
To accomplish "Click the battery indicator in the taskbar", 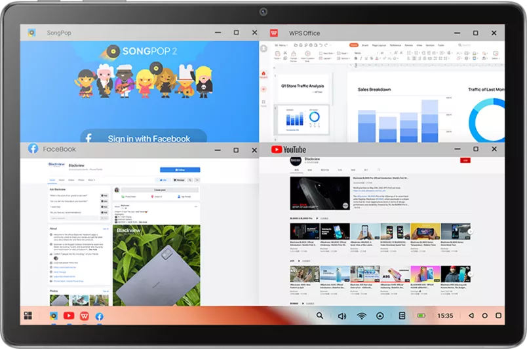I will pyautogui.click(x=423, y=316).
